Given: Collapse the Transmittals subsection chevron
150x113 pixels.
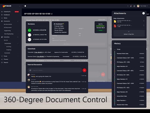Looking at the screenshot, I should (18, 43).
